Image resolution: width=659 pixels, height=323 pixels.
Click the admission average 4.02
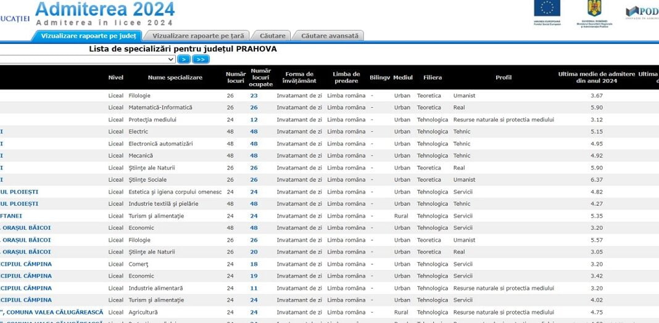597,300
